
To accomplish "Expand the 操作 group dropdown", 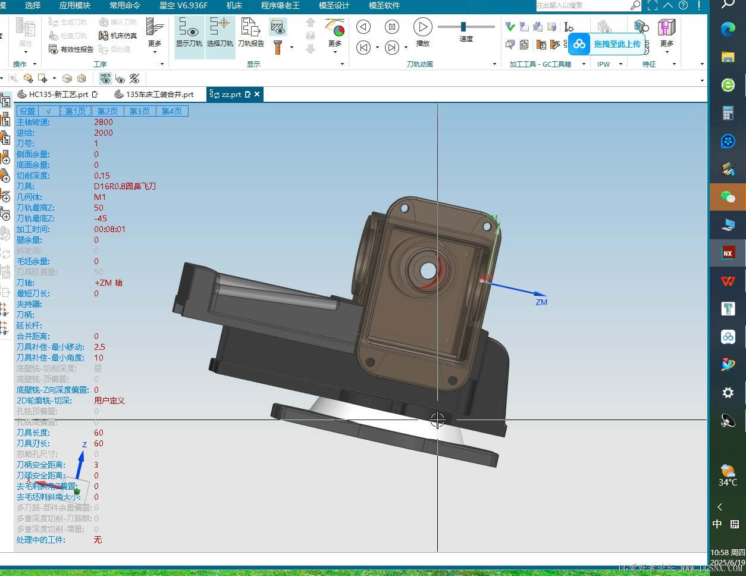I will [35, 64].
